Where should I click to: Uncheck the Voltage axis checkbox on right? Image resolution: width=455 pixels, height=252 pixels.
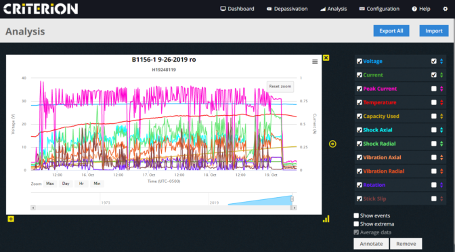[433, 61]
